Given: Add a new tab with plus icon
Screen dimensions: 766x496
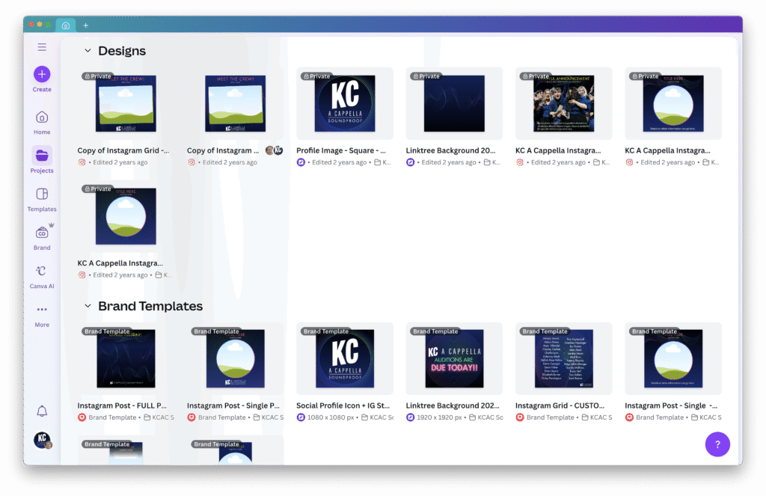Looking at the screenshot, I should [85, 25].
